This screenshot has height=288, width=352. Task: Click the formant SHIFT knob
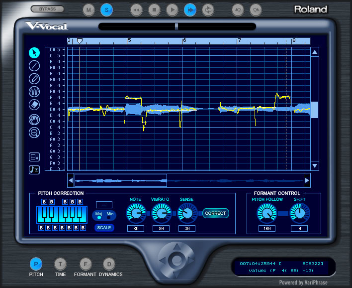(300, 213)
